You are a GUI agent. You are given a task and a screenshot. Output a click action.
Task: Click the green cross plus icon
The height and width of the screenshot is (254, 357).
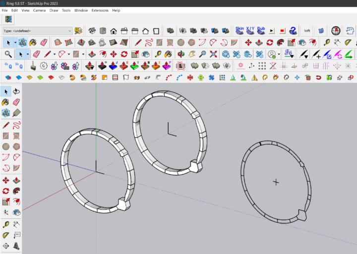(x=201, y=78)
